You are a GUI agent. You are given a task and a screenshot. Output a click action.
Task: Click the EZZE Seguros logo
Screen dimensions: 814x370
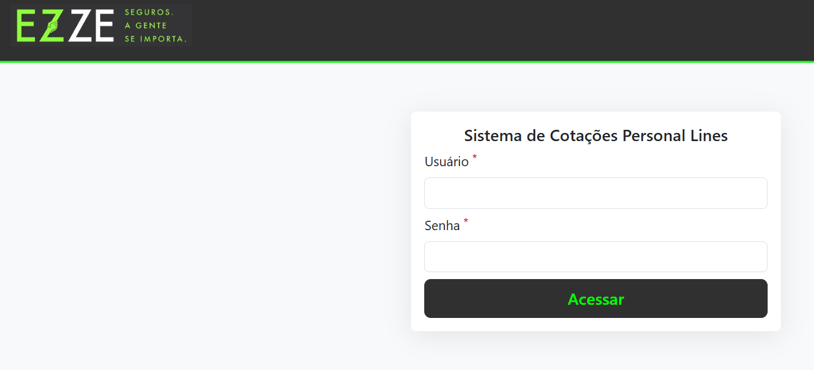point(100,26)
